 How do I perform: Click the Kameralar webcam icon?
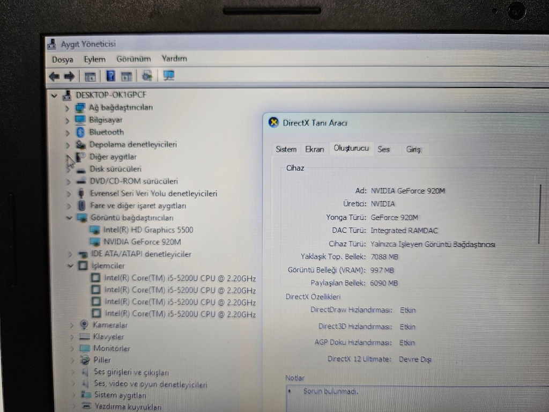(x=84, y=325)
